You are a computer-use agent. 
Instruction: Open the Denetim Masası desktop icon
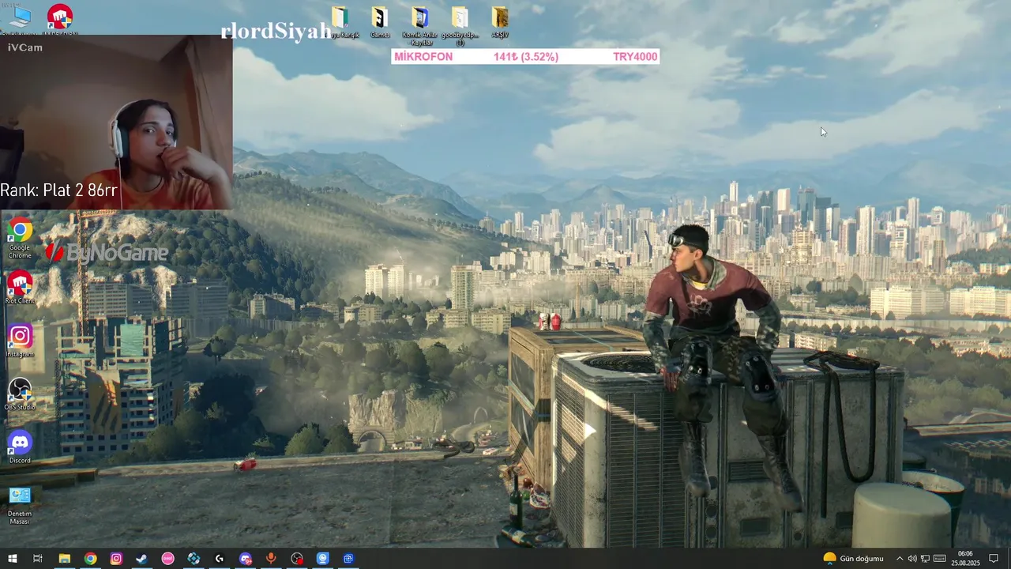20,505
